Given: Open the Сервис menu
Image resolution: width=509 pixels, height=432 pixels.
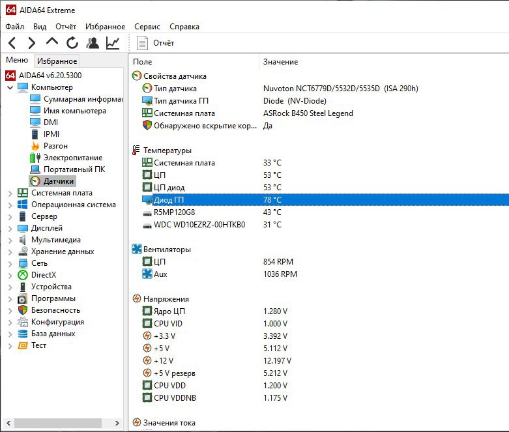Looking at the screenshot, I should click(147, 27).
